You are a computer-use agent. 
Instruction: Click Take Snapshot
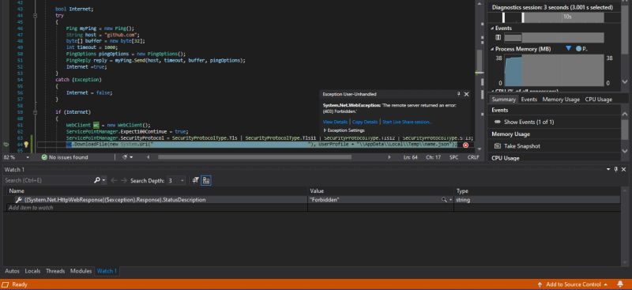(522, 146)
